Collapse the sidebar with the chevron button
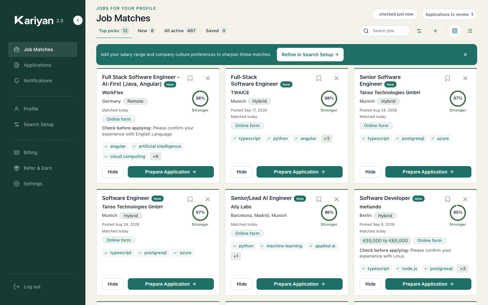This screenshot has height=305, width=488. pyautogui.click(x=78, y=21)
